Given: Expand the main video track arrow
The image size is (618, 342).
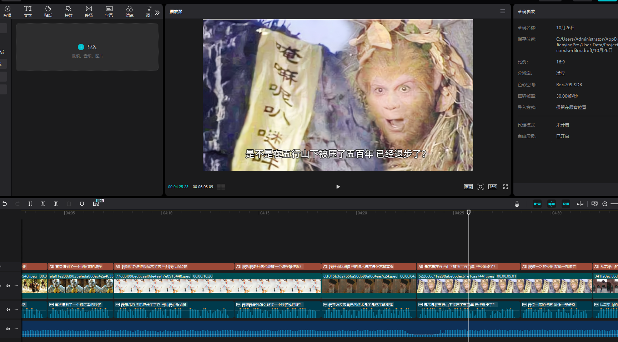Looking at the screenshot, I should pyautogui.click(x=1, y=286).
